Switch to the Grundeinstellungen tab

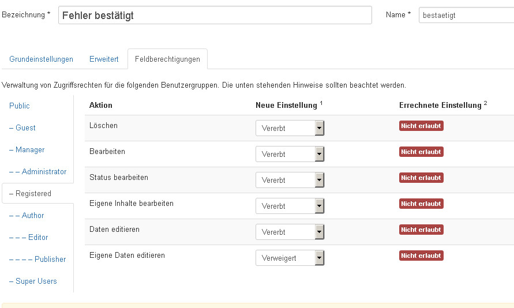41,59
